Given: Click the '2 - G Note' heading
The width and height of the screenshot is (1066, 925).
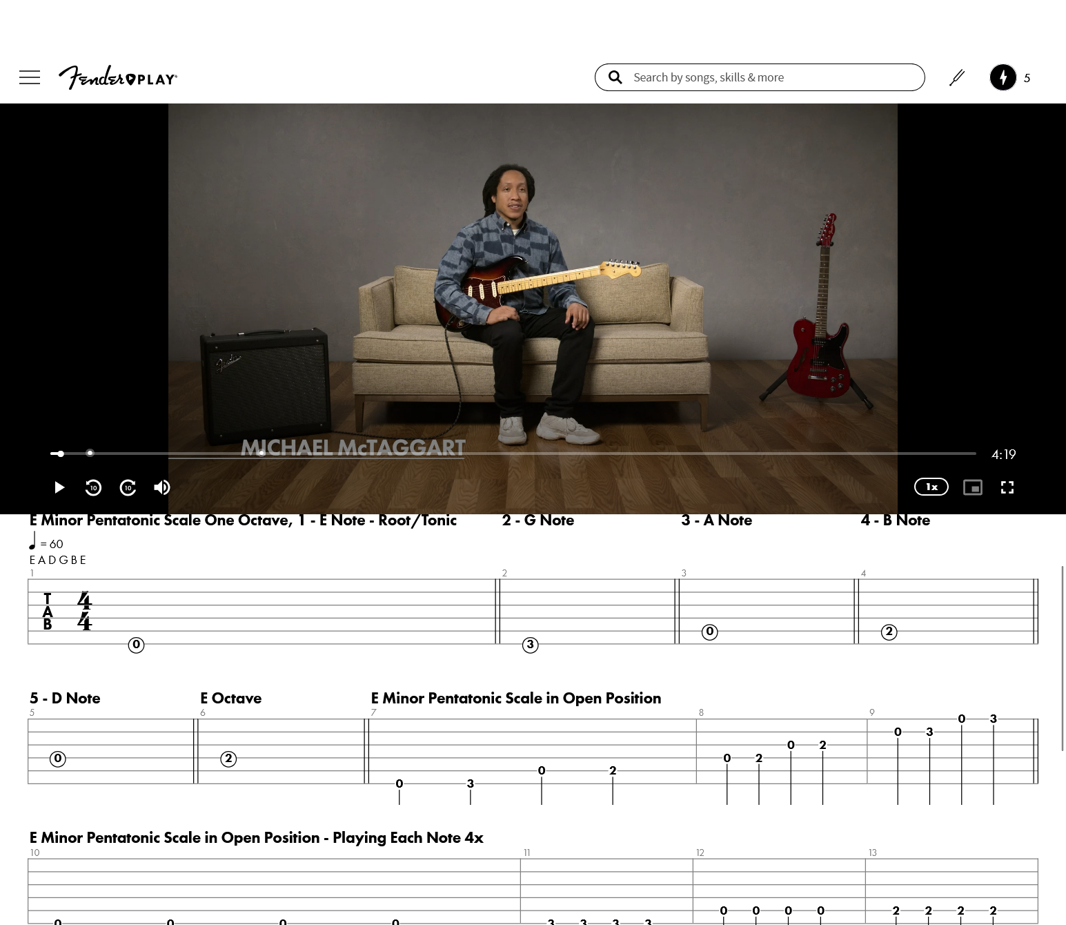Looking at the screenshot, I should [538, 520].
